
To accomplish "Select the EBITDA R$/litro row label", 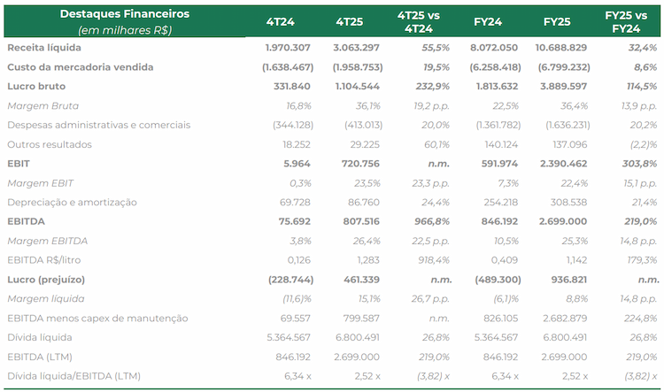I will (43, 260).
